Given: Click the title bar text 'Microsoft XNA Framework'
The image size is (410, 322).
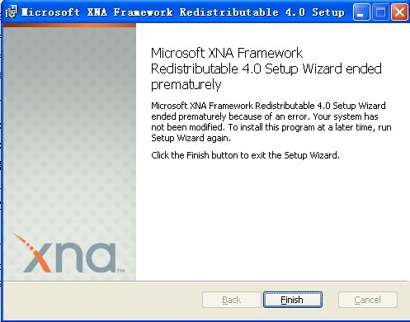Looking at the screenshot, I should [97, 12].
